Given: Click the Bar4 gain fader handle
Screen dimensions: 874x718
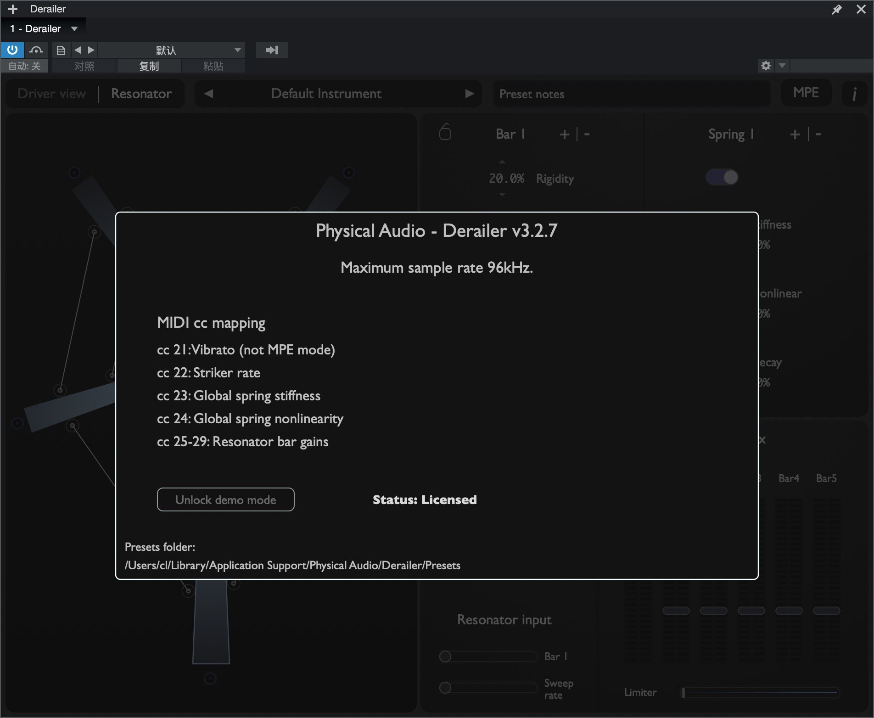Looking at the screenshot, I should pyautogui.click(x=789, y=611).
